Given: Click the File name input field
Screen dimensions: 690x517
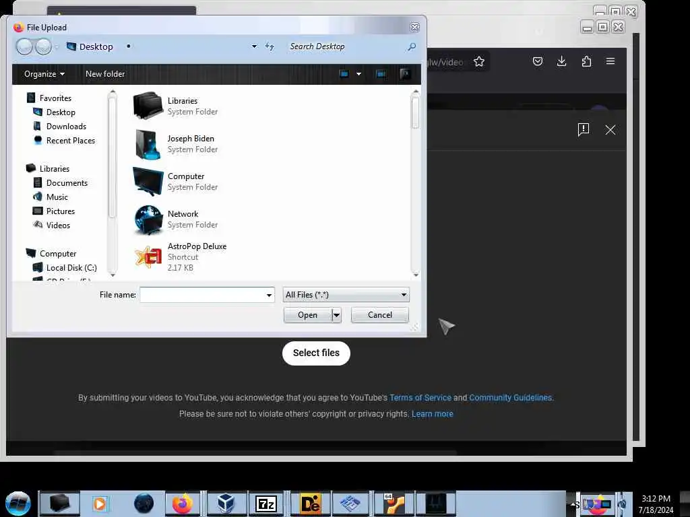Looking at the screenshot, I should (x=202, y=295).
